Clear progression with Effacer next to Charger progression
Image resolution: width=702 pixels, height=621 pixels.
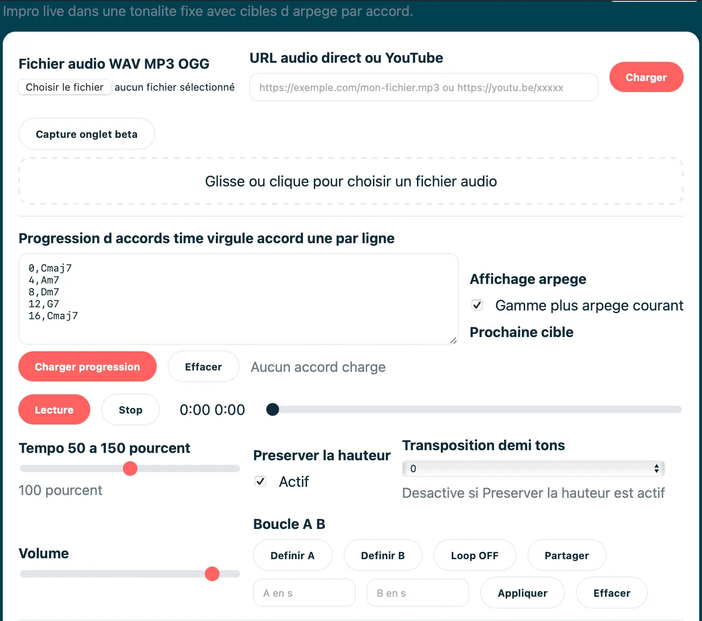click(203, 367)
